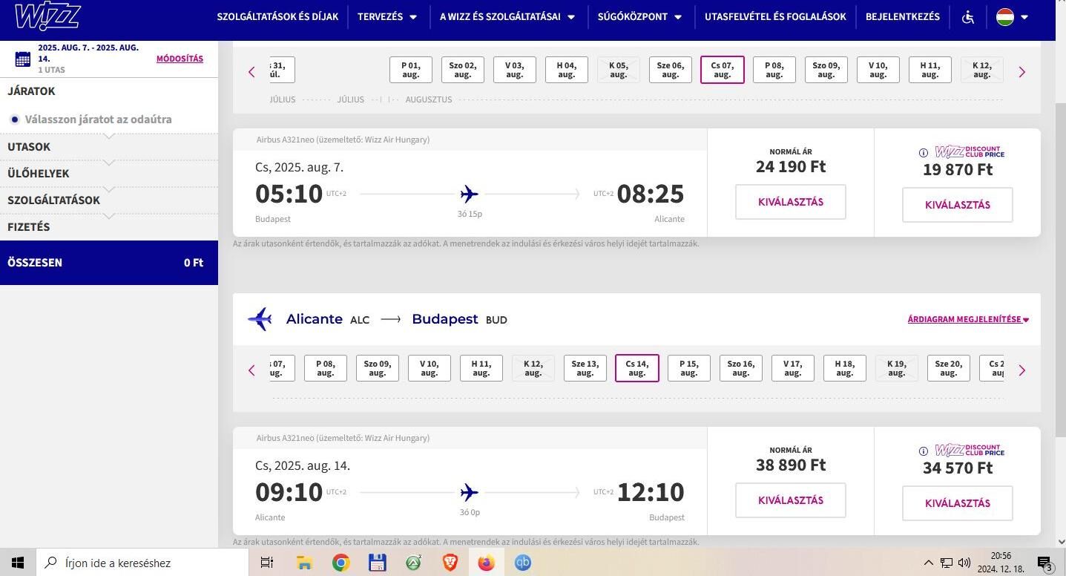Expand the language selector arrow

(1024, 17)
